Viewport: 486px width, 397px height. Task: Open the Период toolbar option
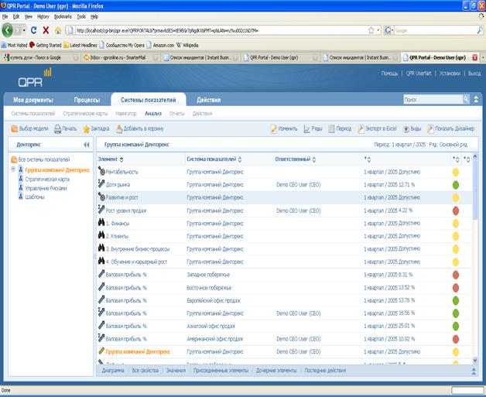click(340, 128)
